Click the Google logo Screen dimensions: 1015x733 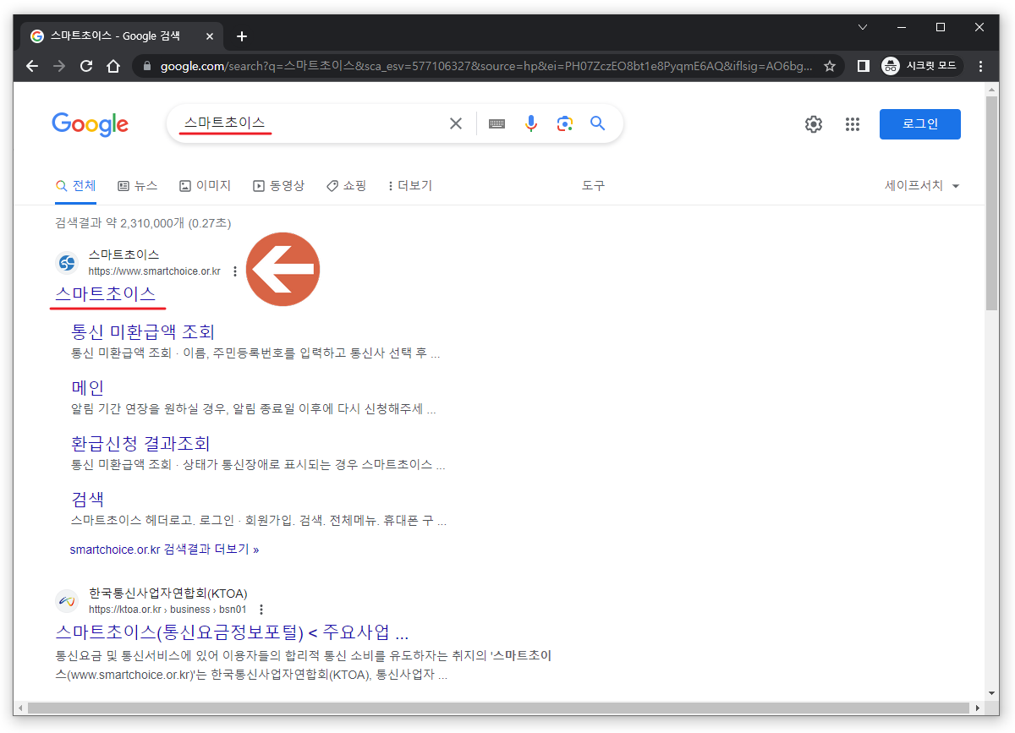tap(90, 124)
